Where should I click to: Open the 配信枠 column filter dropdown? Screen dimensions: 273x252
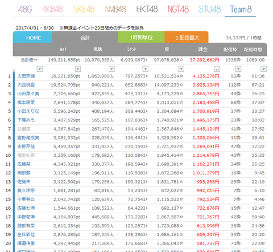pyautogui.click(x=238, y=69)
